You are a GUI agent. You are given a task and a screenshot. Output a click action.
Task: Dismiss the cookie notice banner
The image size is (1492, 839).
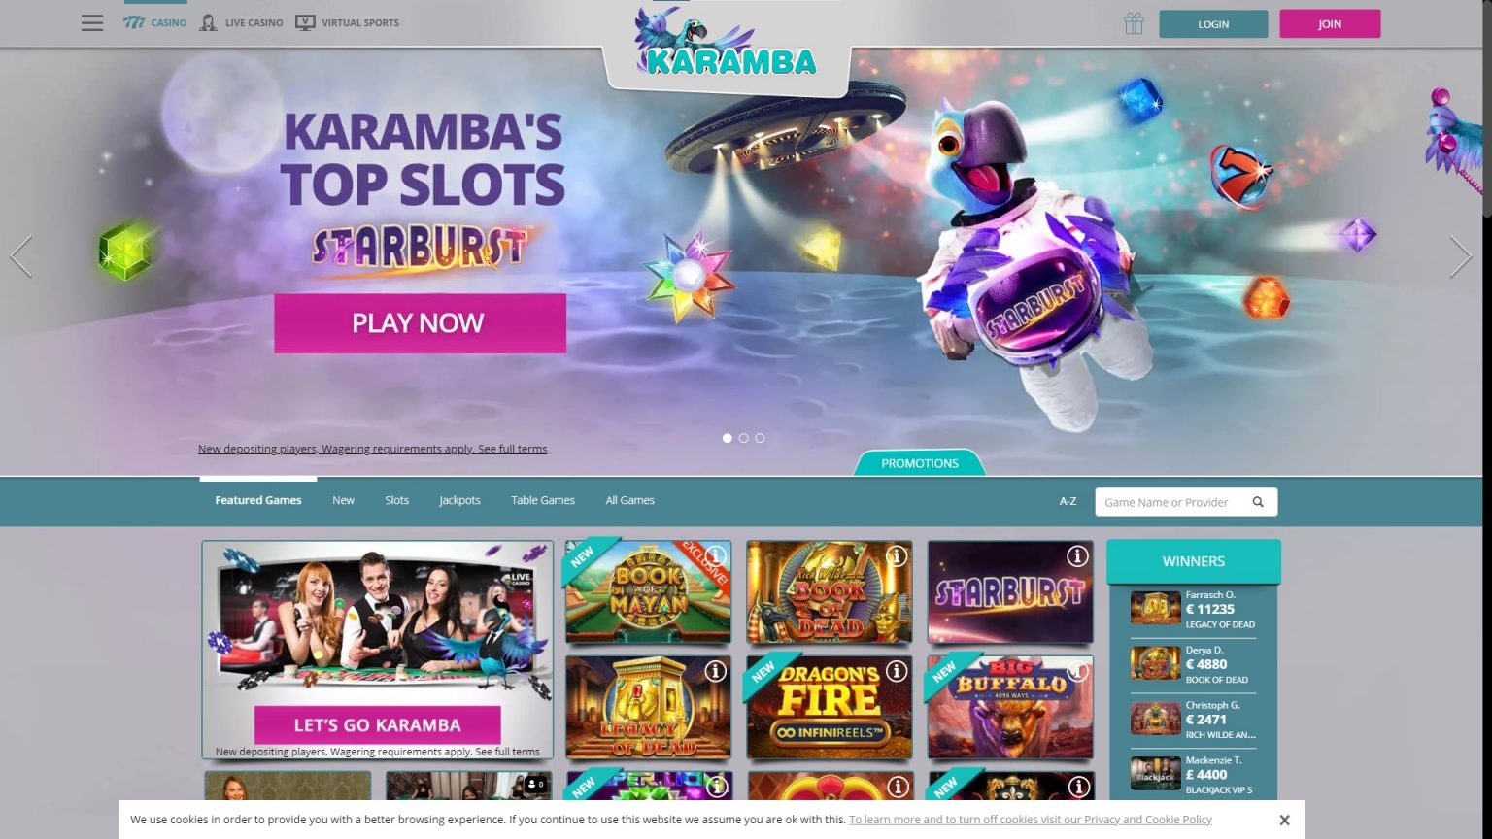point(1284,820)
